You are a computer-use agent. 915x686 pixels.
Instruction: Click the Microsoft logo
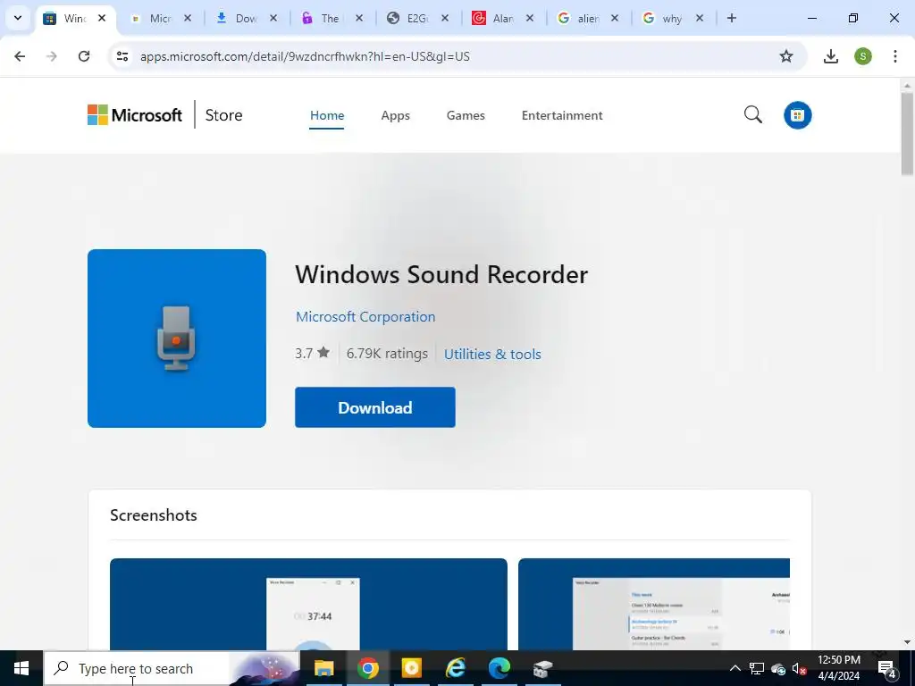[x=135, y=115]
